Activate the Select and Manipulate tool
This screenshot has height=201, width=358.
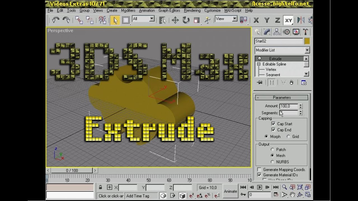(x=207, y=20)
